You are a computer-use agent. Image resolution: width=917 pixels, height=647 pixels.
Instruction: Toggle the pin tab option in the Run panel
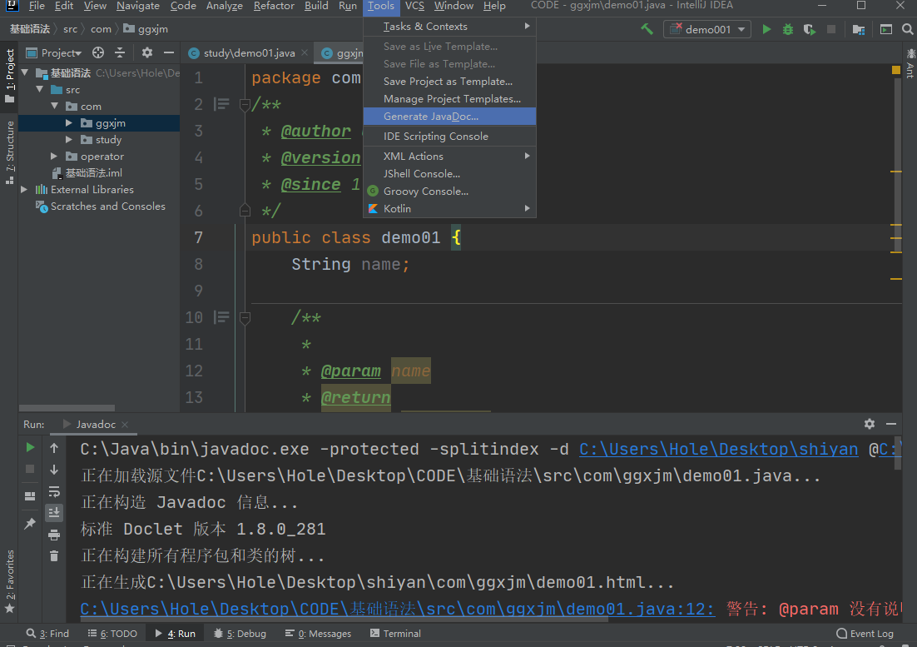[x=31, y=524]
